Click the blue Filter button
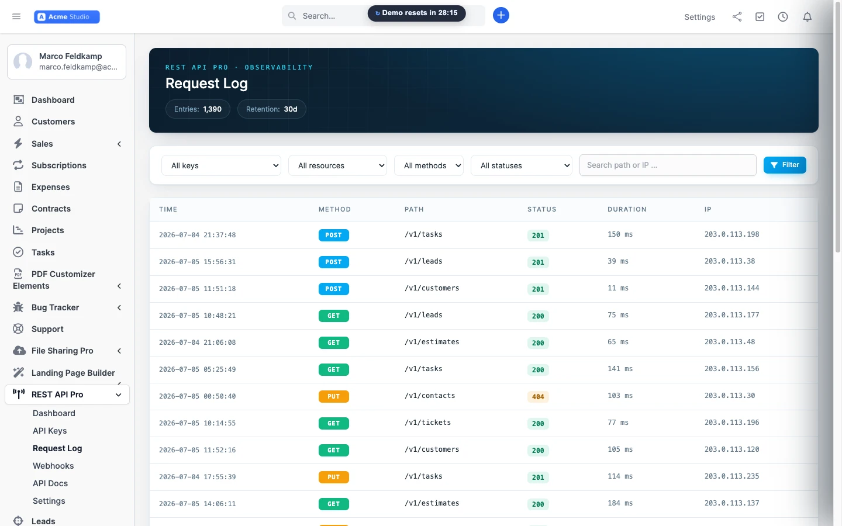 785,165
